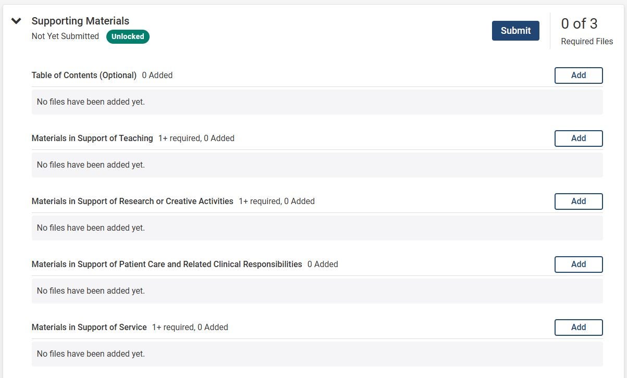This screenshot has height=378, width=627.
Task: Click the empty files row under Research materials
Action: point(317,228)
